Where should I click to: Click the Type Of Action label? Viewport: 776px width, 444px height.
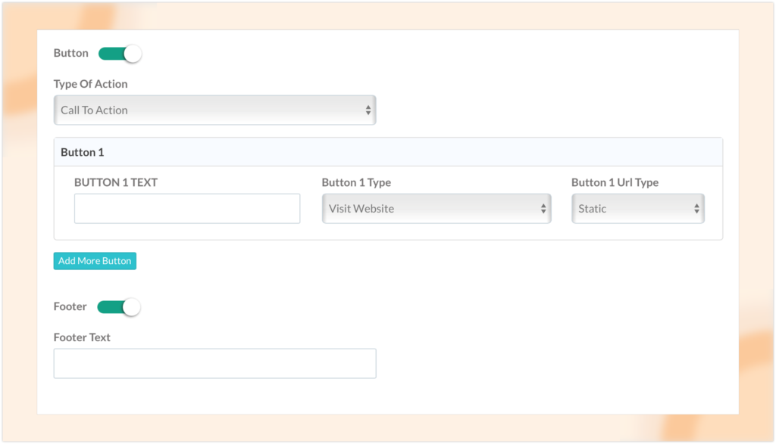click(91, 84)
